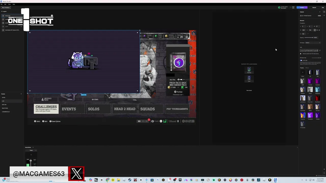Add a new scene with plus icon
Viewport: 326px width, 183px height.
[21, 94]
